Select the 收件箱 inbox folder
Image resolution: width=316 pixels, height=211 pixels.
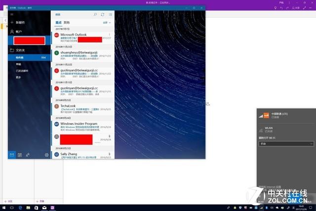pyautogui.click(x=29, y=57)
